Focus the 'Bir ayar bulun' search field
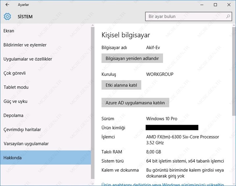Screen dimensions: 236x186 (188, 16)
